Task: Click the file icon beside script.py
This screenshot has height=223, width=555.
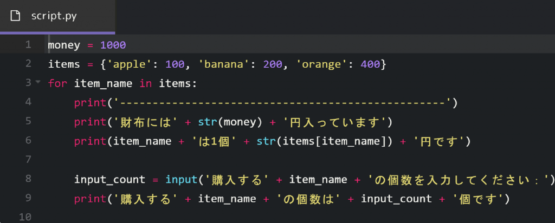Action: [x=15, y=16]
